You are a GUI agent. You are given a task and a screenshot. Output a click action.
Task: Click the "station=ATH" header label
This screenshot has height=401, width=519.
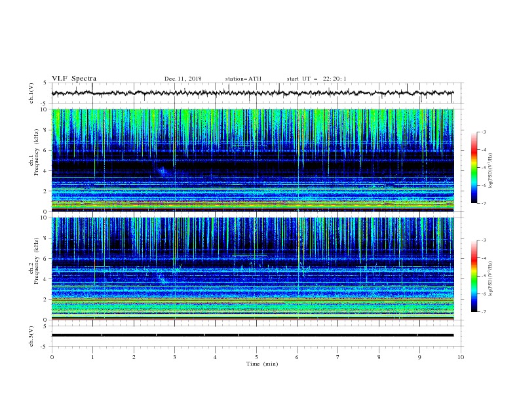[243, 79]
